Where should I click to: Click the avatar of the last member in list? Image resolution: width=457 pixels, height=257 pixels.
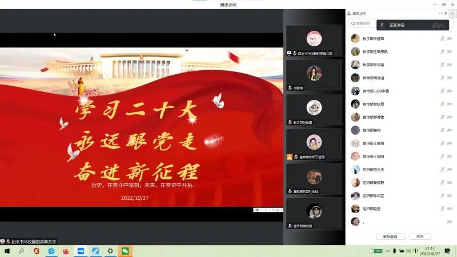(x=355, y=222)
